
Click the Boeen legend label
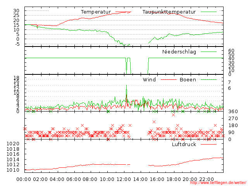(188, 80)
